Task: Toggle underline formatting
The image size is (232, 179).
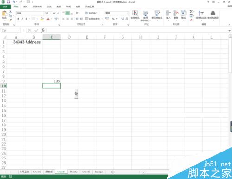Action: pyautogui.click(x=26, y=19)
